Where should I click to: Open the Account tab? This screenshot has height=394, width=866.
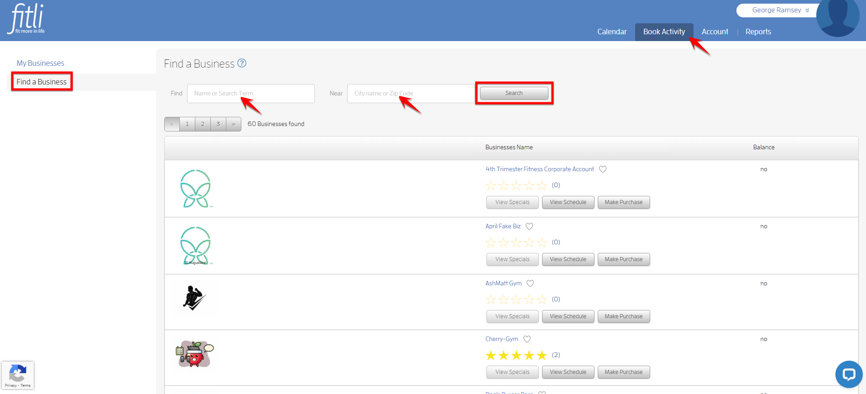(x=715, y=32)
